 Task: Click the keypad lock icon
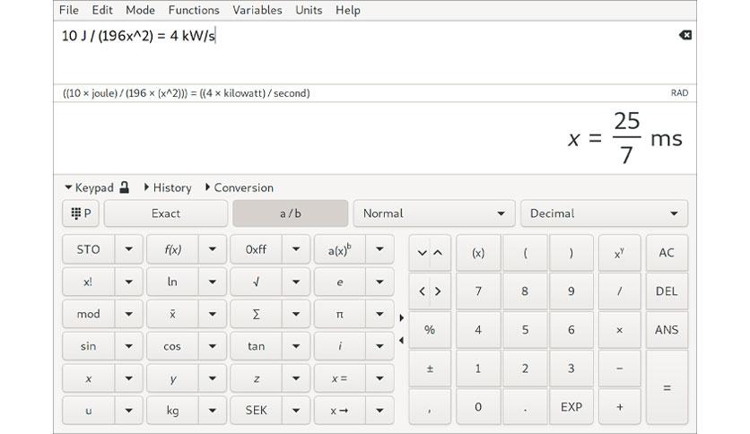click(x=125, y=187)
